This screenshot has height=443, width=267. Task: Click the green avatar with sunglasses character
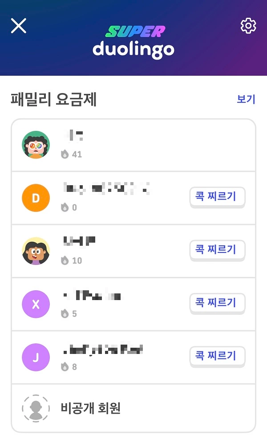[x=36, y=145]
